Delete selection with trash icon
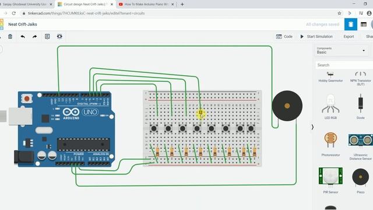The image size is (373, 210). pyautogui.click(x=10, y=36)
